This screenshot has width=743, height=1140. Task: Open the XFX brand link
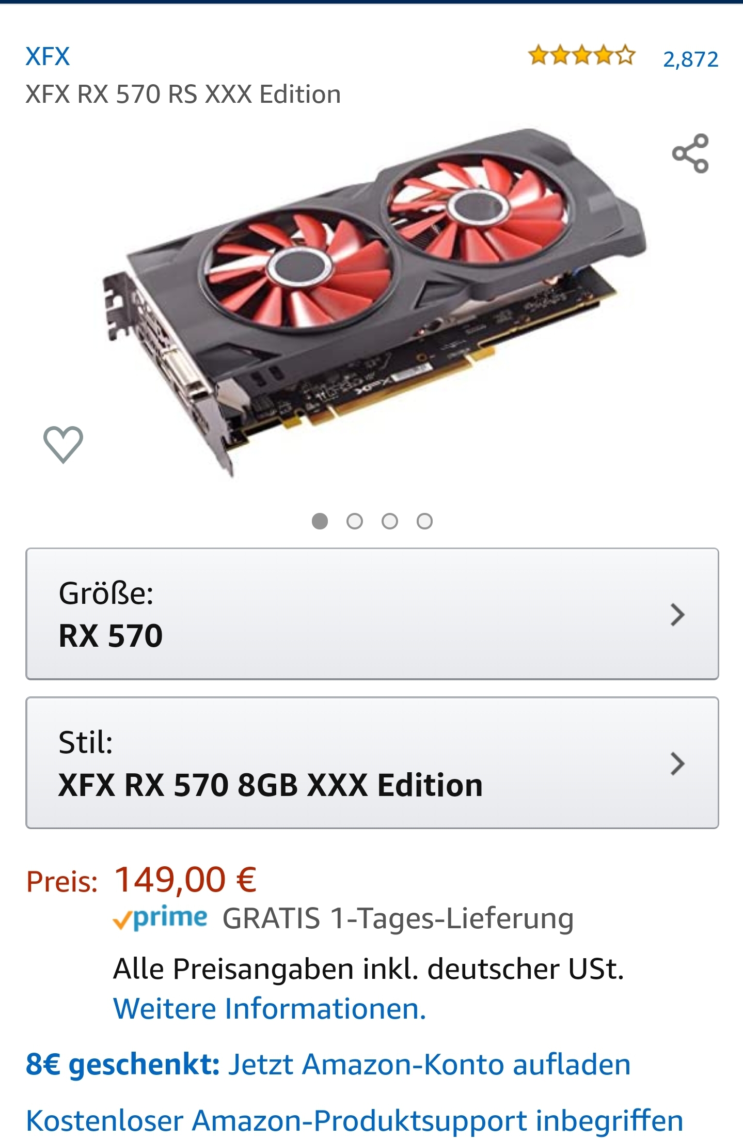[x=48, y=56]
